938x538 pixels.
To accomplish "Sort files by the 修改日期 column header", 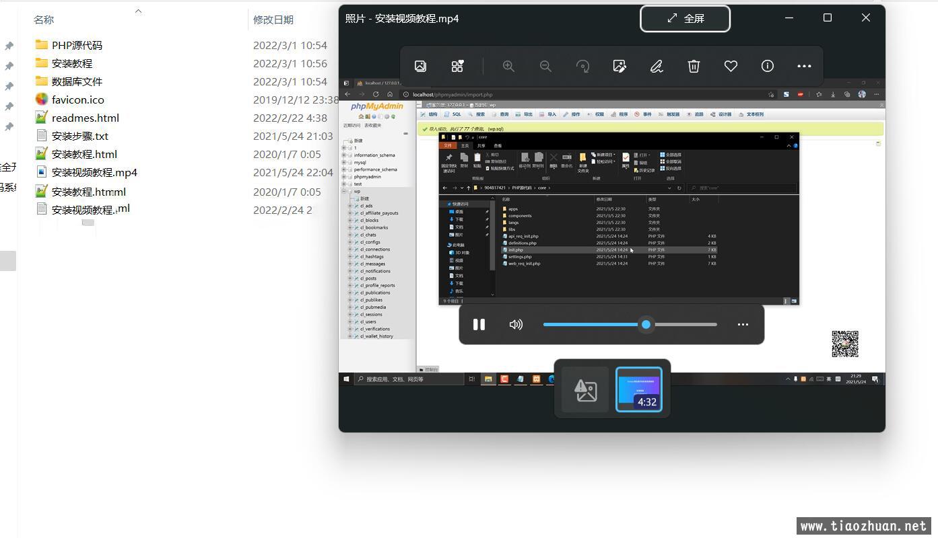I will point(273,20).
